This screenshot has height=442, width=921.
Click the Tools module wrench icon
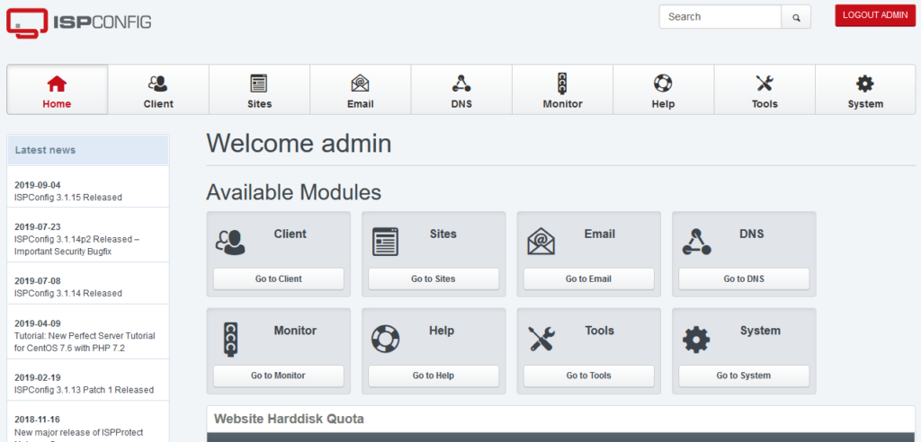(541, 339)
